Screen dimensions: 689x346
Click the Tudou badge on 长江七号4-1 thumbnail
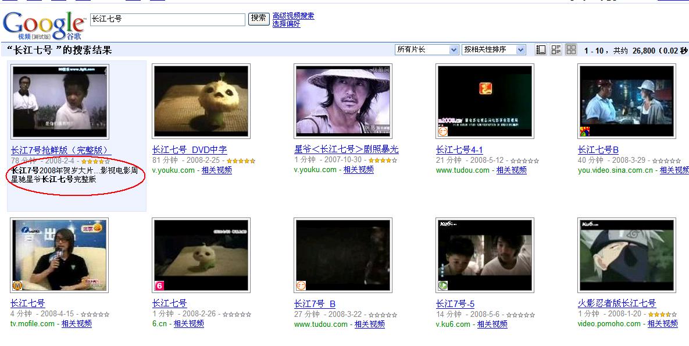(443, 131)
